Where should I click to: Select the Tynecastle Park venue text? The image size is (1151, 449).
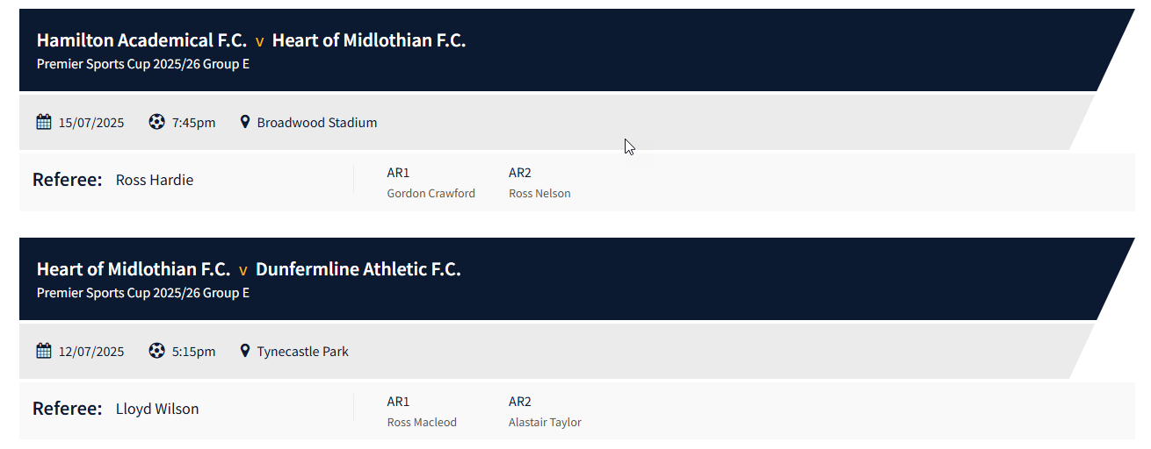[302, 352]
